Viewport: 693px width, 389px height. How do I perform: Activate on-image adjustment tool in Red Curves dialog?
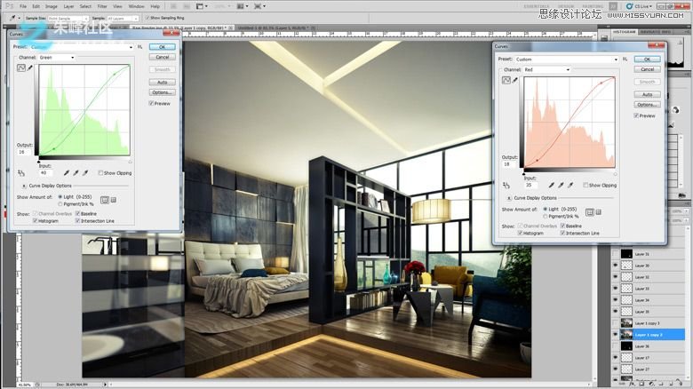506,185
